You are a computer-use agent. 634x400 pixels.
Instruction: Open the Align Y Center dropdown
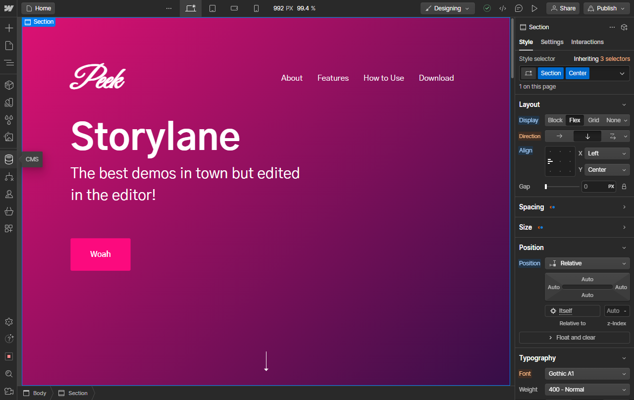click(607, 170)
